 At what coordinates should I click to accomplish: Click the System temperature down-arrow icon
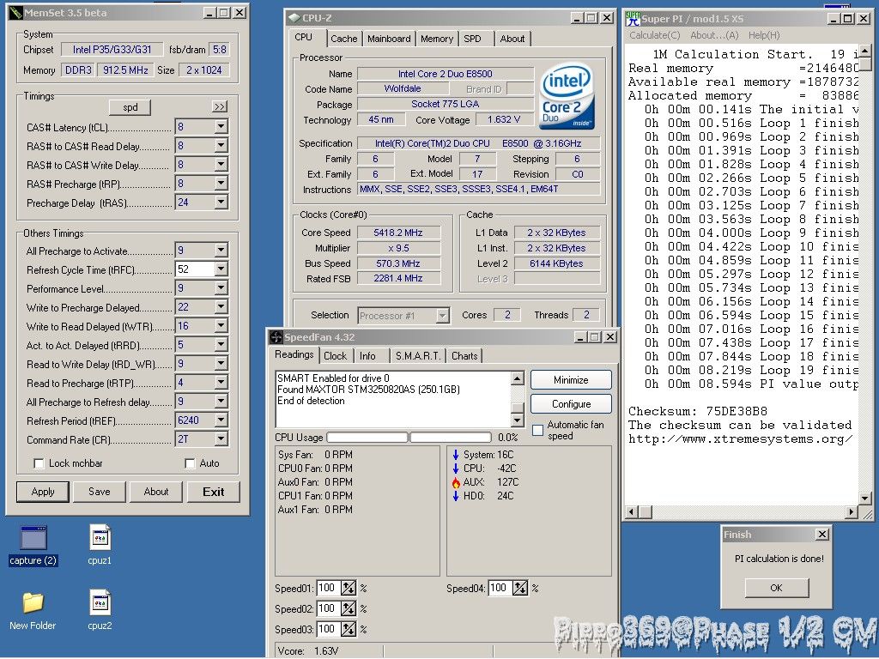[x=456, y=455]
